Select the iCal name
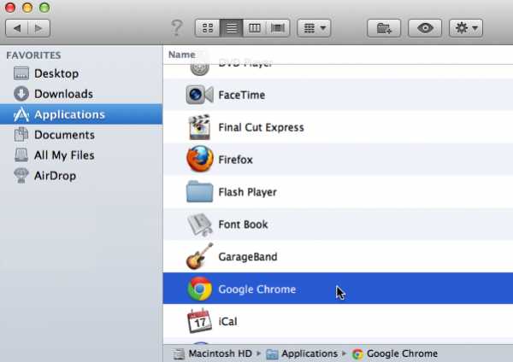Viewport: 513px width, 362px height. [x=227, y=322]
